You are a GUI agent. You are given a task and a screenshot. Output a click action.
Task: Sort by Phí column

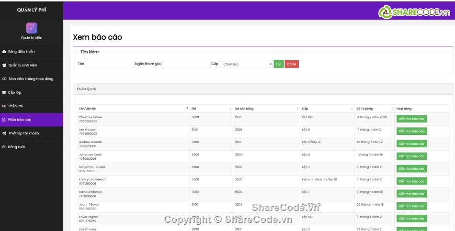coord(211,109)
